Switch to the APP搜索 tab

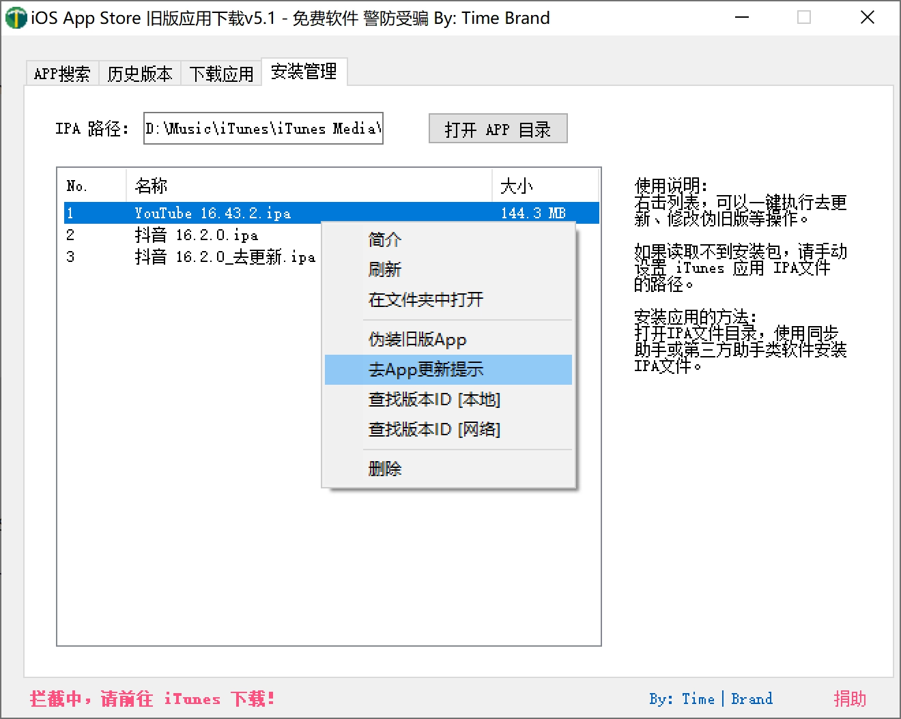[62, 73]
